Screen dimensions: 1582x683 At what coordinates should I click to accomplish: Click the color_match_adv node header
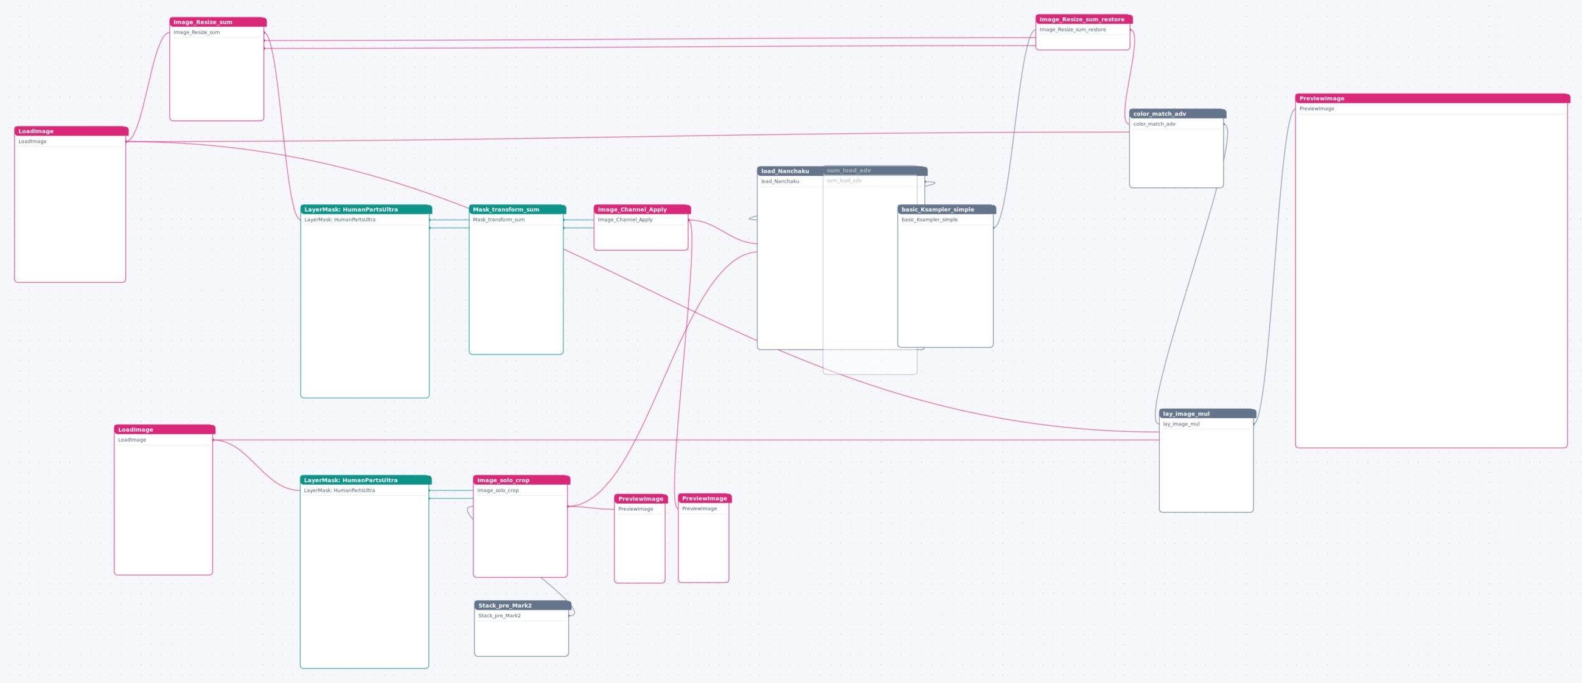pos(1177,114)
